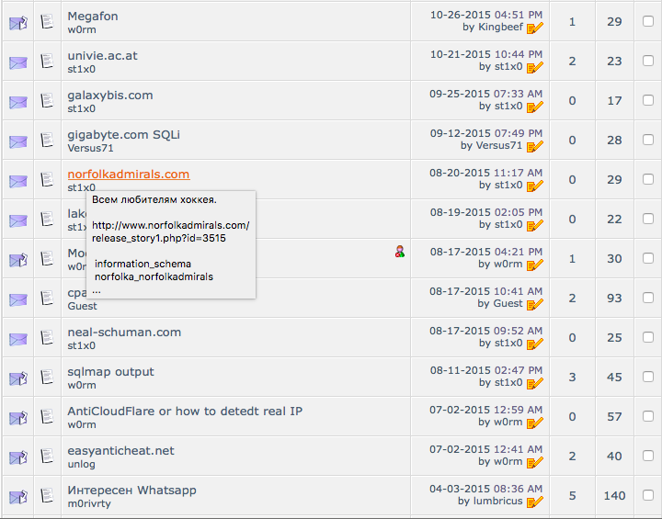This screenshot has width=662, height=519.
Task: Click author name unlog under easyanticheat.net
Action: tap(82, 464)
